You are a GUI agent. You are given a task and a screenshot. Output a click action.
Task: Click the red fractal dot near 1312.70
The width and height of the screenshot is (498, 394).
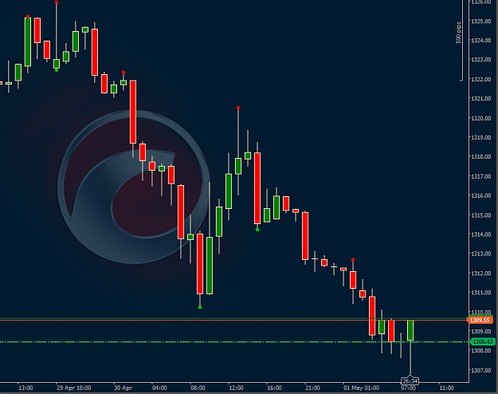[353, 260]
